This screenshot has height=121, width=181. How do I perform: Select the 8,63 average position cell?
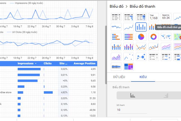coord(93,104)
